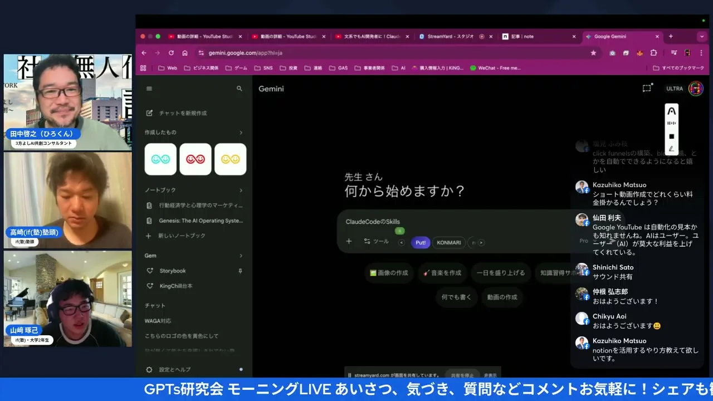Screen dimensions: 713x401
Task: Click the 画像の作成 suggestion chip
Action: pyautogui.click(x=389, y=273)
